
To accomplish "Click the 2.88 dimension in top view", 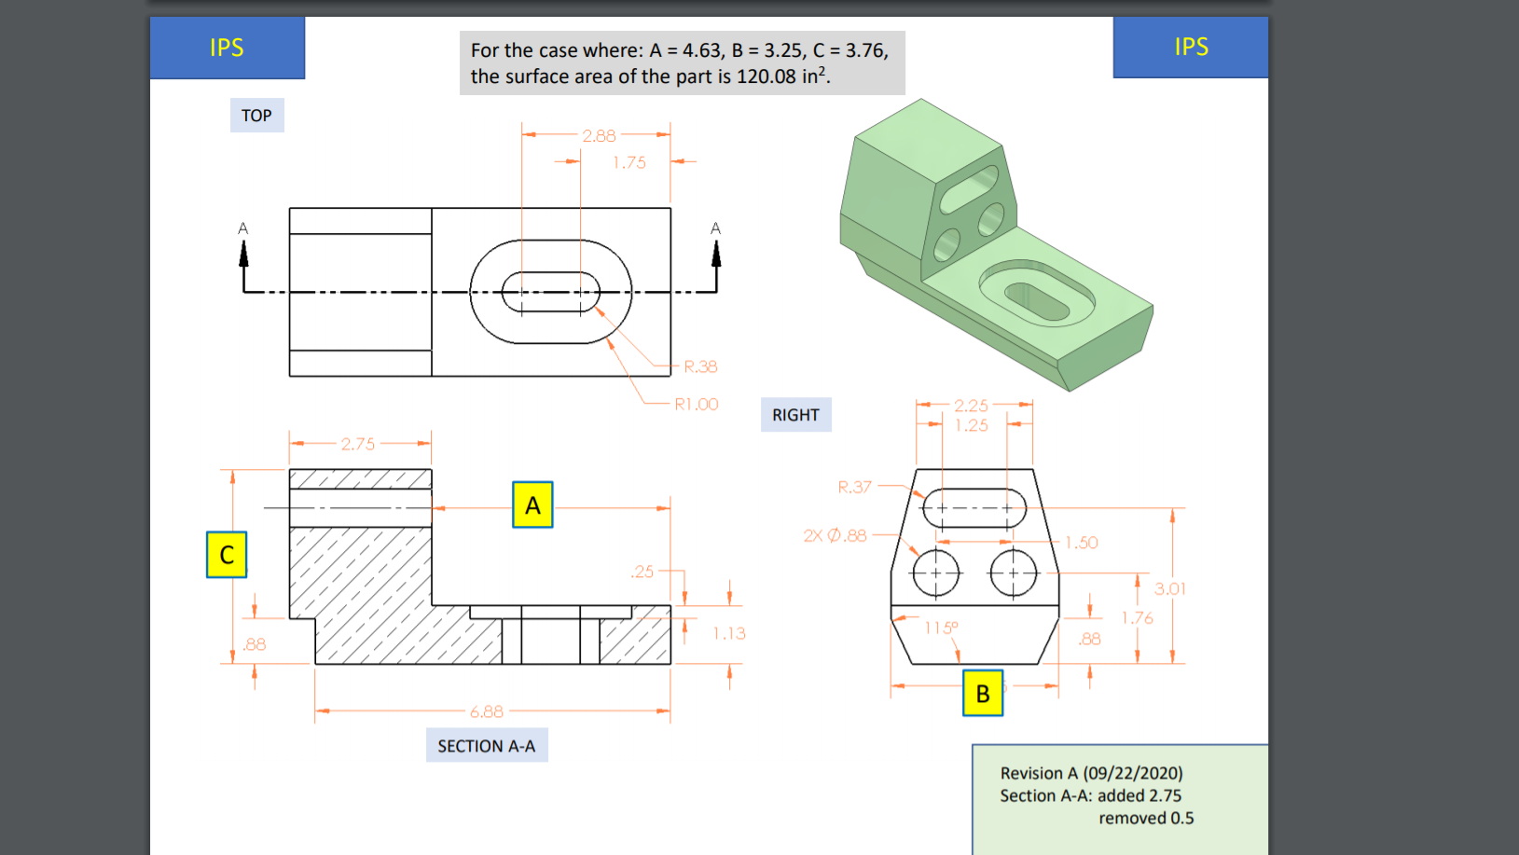I will click(599, 135).
